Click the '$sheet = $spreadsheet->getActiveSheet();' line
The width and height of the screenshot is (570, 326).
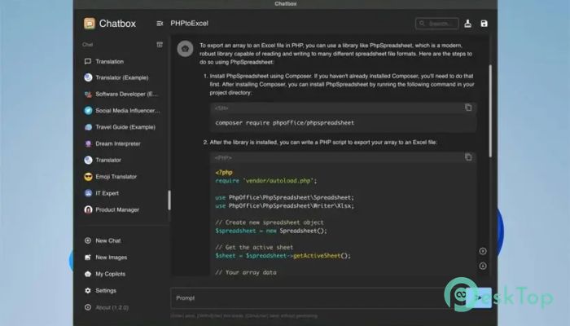click(283, 256)
